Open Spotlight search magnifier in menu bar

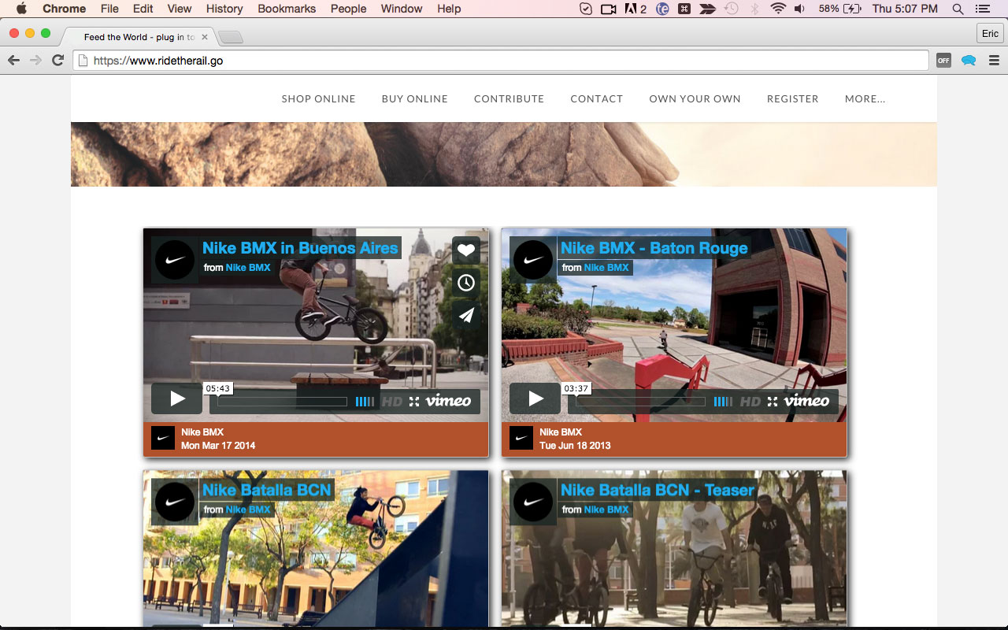pyautogui.click(x=958, y=9)
